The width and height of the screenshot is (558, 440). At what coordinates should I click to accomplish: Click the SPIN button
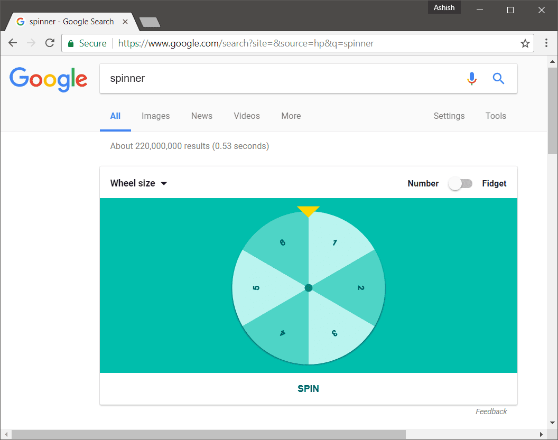308,388
